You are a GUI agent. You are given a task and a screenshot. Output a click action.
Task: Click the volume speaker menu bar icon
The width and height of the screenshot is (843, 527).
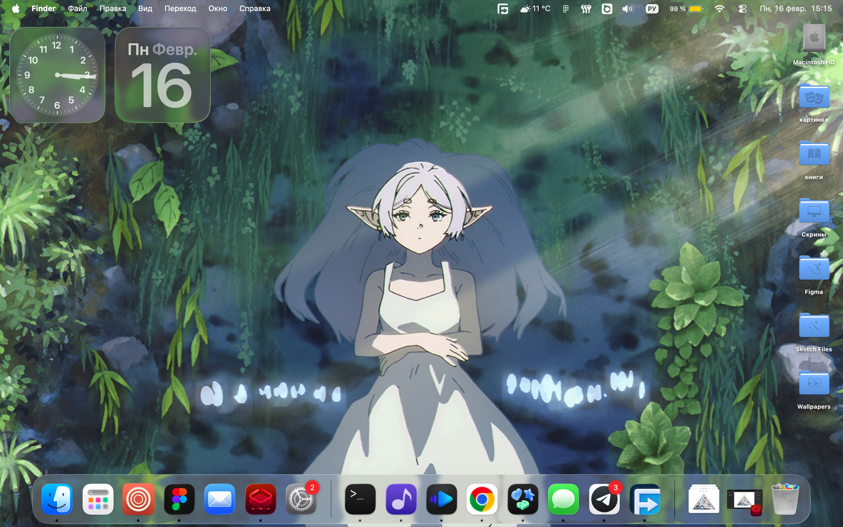click(x=627, y=9)
